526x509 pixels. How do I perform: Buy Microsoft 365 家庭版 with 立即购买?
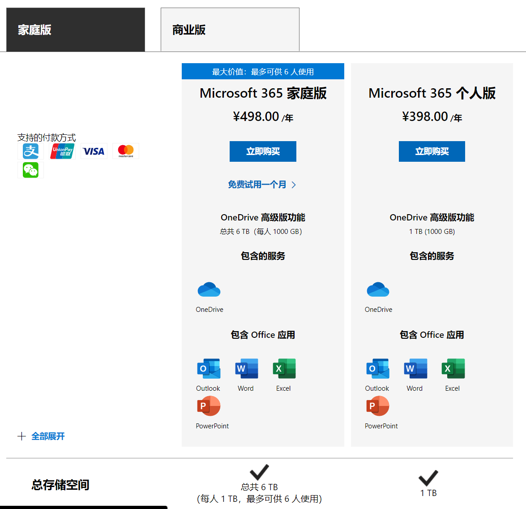[x=263, y=151]
